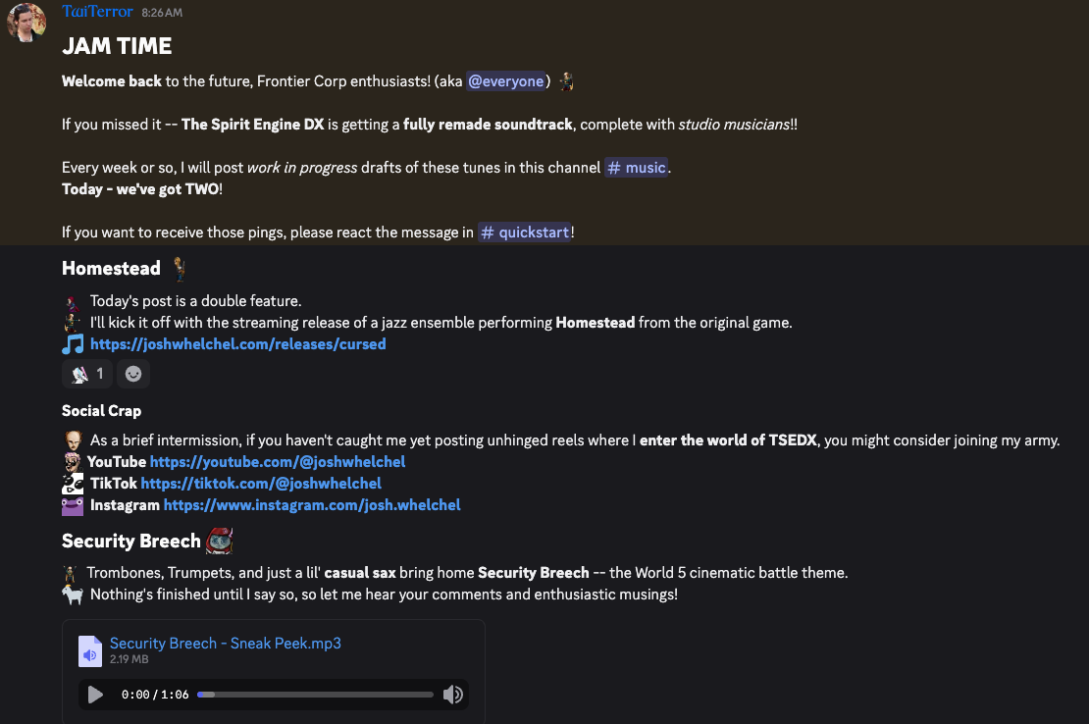1089x724 pixels.
Task: Click the character emoji beside Homestead heading
Action: click(179, 268)
